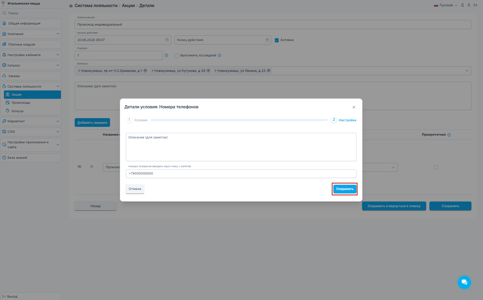Go back to step 1 Условия
This screenshot has width=483, height=300.
pos(137,120)
